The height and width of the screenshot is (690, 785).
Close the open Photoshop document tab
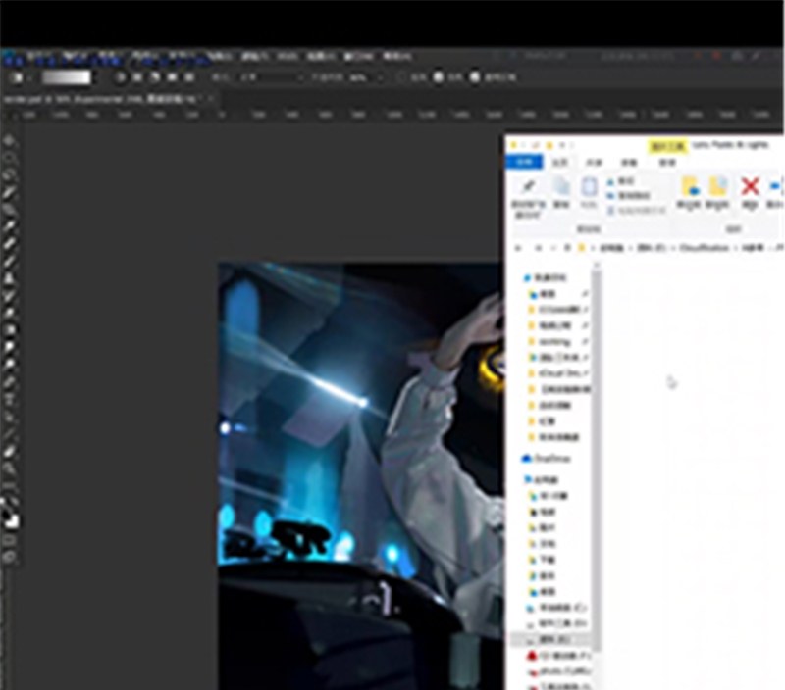point(211,99)
